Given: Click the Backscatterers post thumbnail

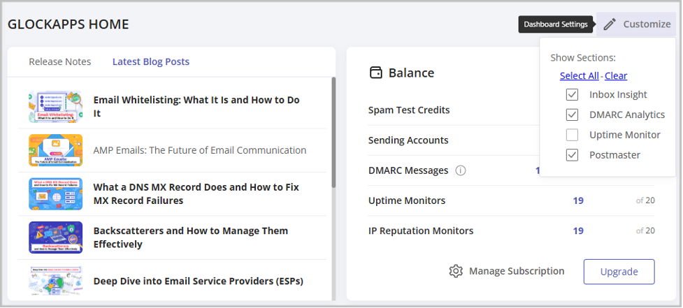Looking at the screenshot, I should [55, 237].
